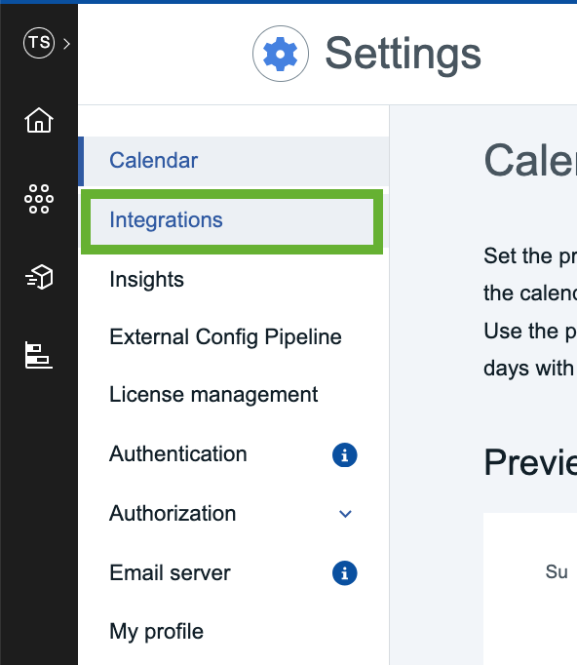The image size is (577, 665).
Task: Open License management settings
Action: [x=234, y=395]
